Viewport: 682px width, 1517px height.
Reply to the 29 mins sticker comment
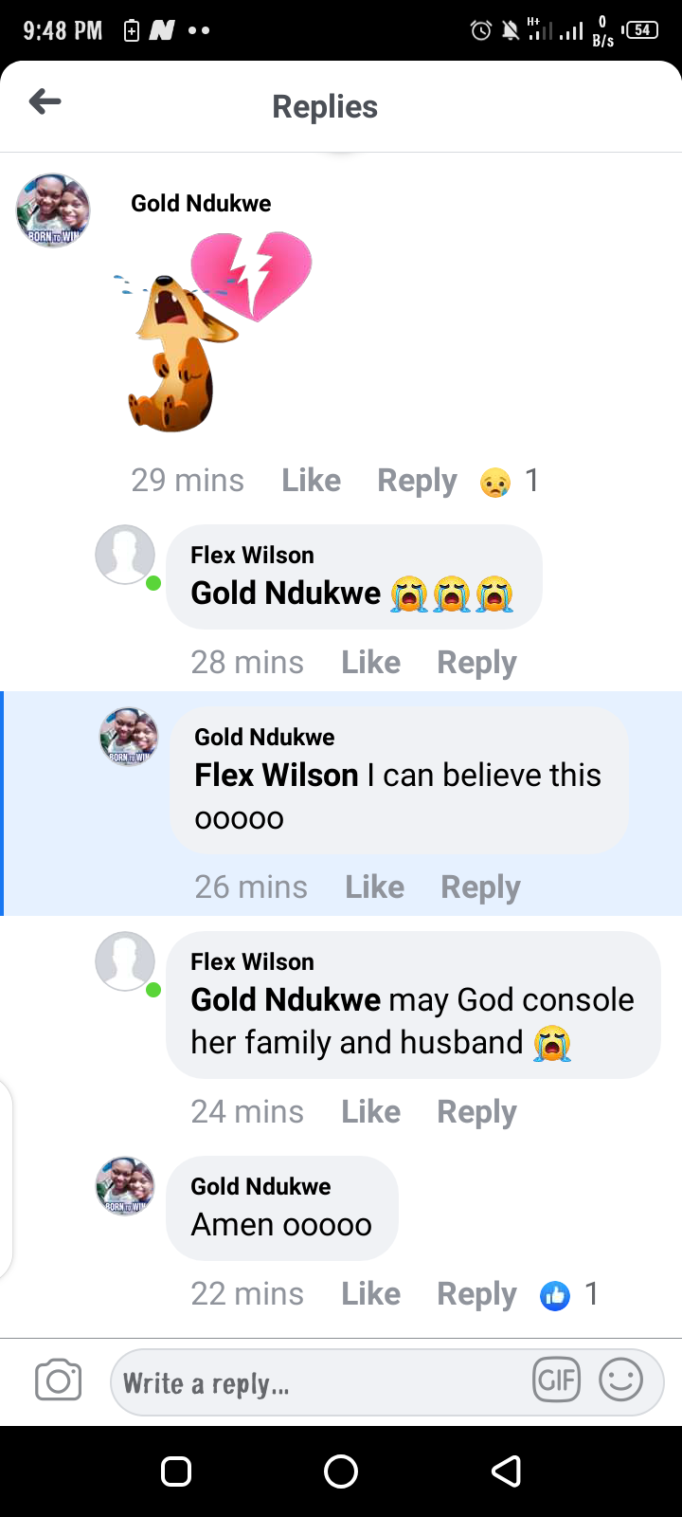417,481
